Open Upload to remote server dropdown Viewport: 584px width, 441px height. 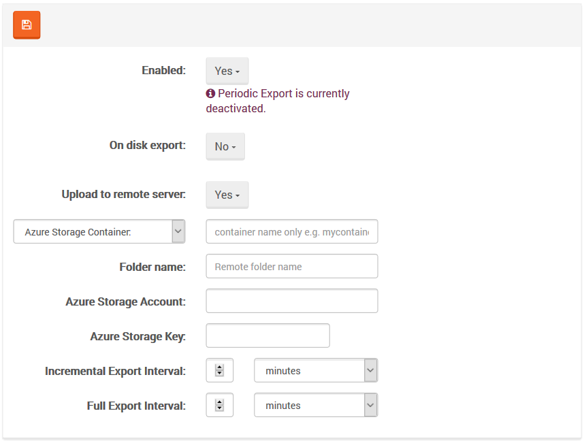227,195
